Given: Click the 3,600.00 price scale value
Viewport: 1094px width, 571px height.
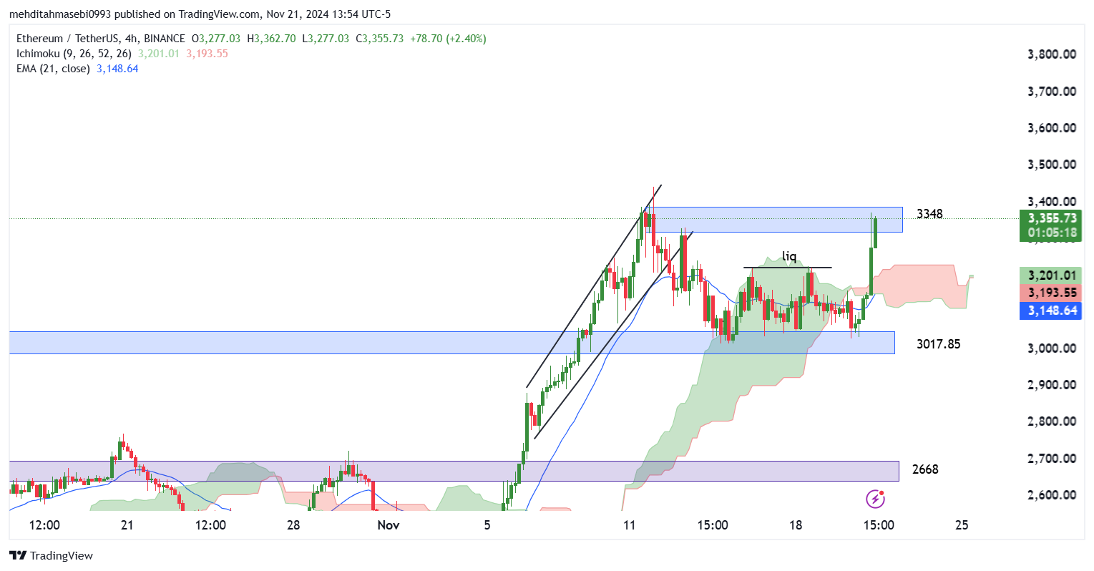Looking at the screenshot, I should [x=1052, y=128].
